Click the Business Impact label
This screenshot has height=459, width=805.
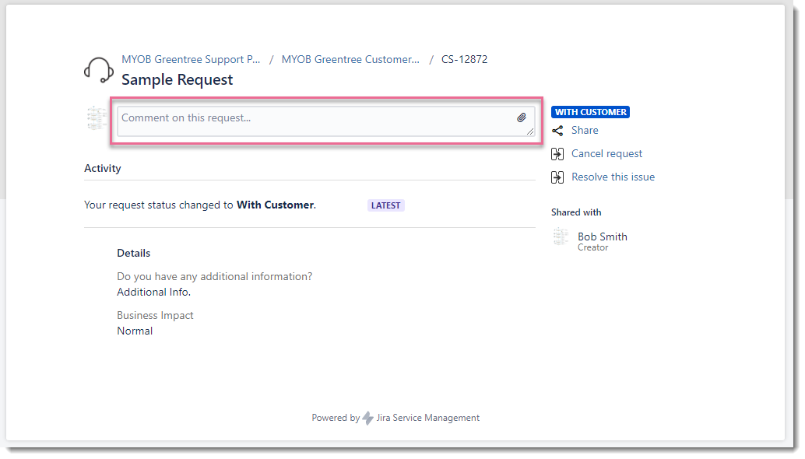pos(155,315)
